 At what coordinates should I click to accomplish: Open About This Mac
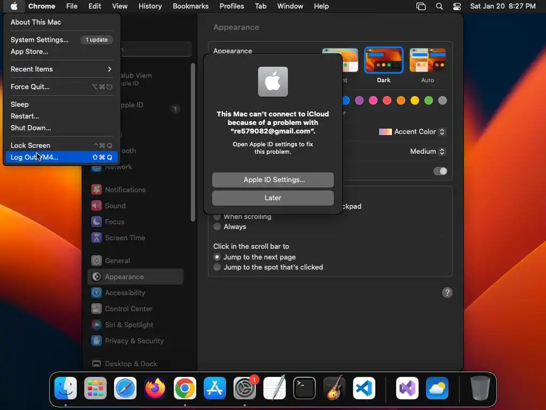(61, 22)
